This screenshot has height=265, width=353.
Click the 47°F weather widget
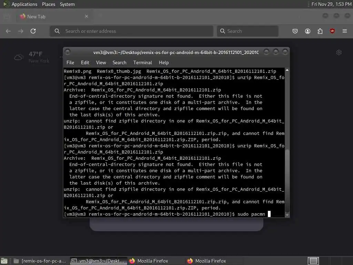pyautogui.click(x=31, y=57)
